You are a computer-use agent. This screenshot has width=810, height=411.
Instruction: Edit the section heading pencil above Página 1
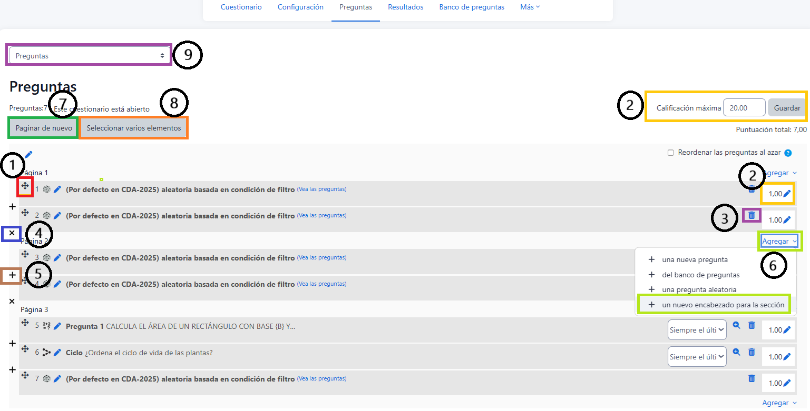28,154
